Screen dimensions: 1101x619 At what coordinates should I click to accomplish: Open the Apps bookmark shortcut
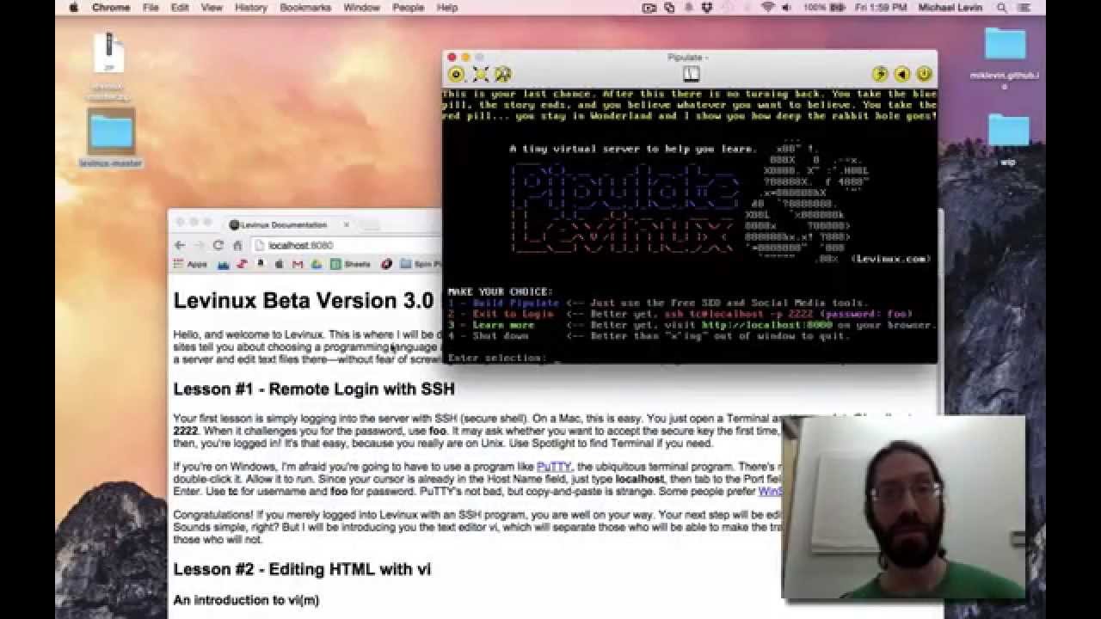coord(190,265)
